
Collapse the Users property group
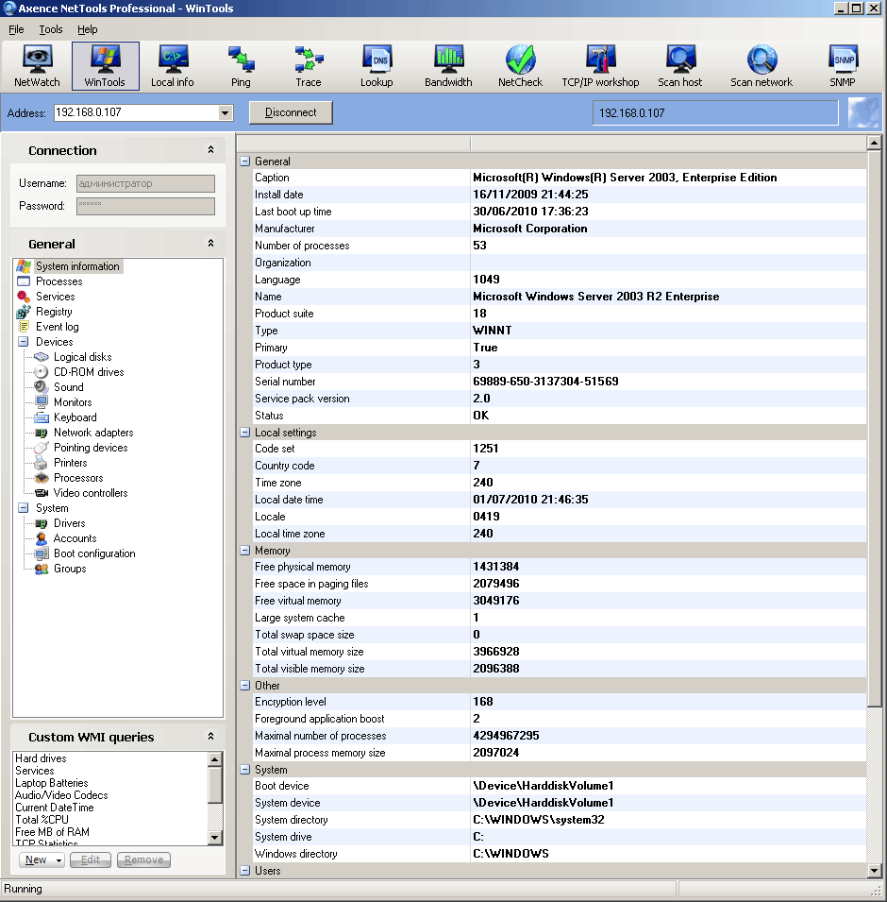pos(245,871)
